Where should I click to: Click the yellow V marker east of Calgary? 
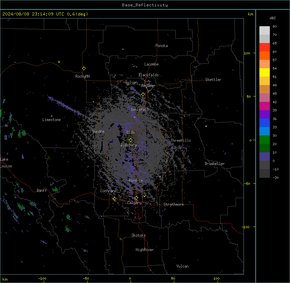coord(144,196)
